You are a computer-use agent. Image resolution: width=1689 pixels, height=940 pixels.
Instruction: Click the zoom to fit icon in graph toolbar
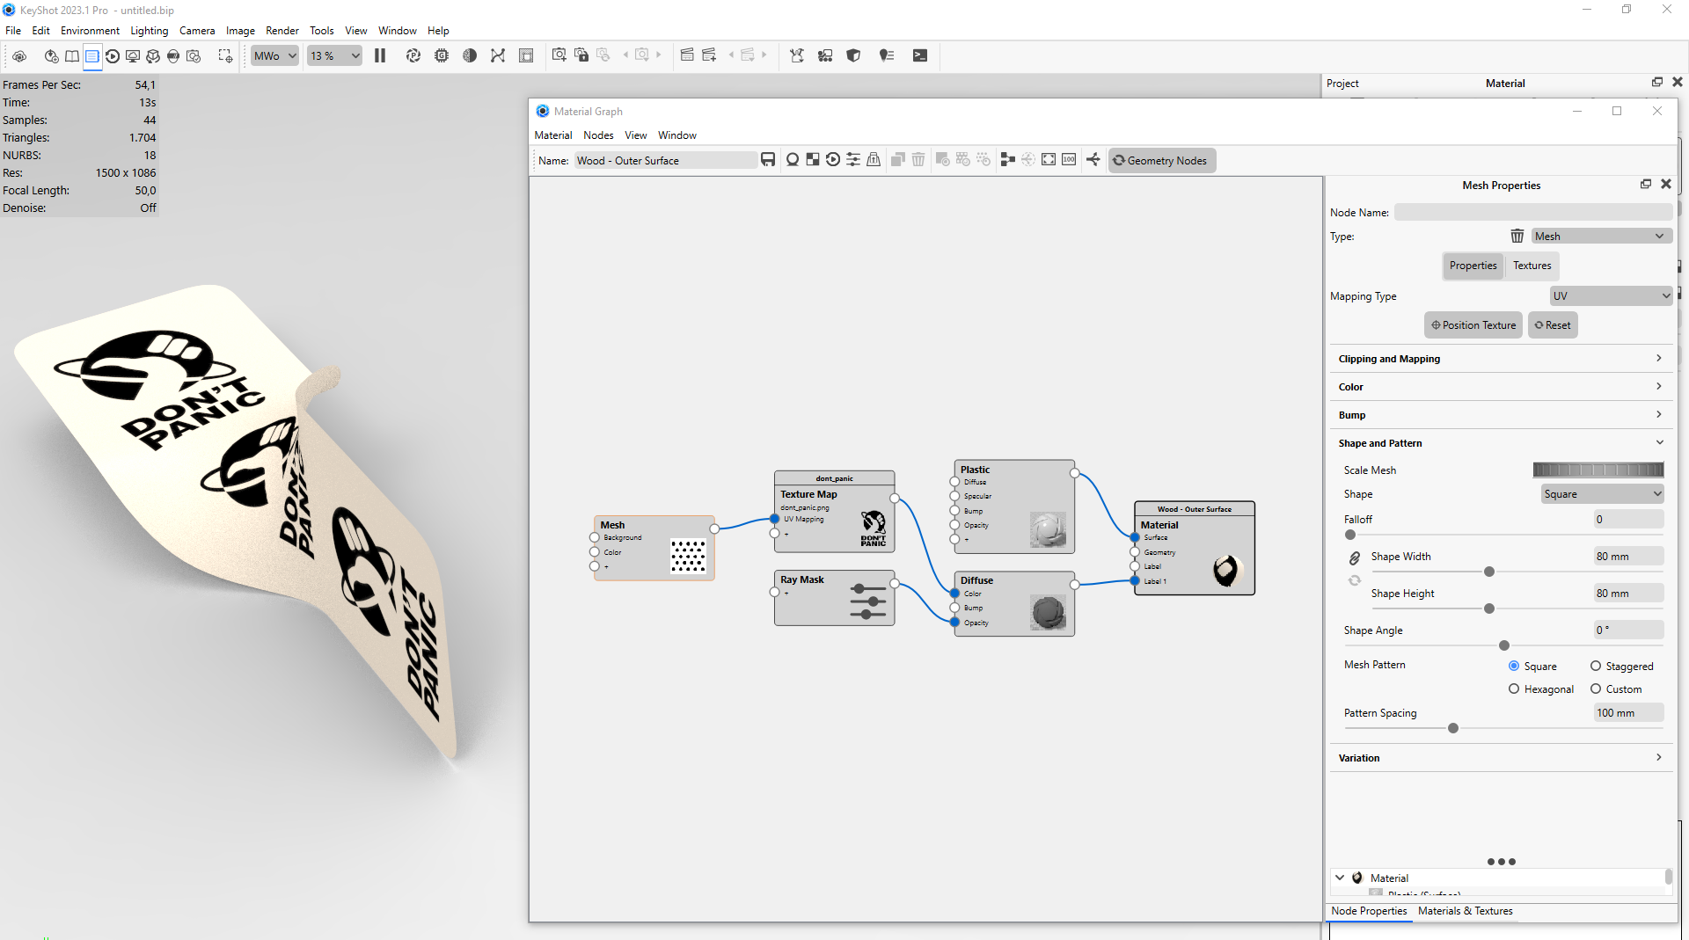1049,159
